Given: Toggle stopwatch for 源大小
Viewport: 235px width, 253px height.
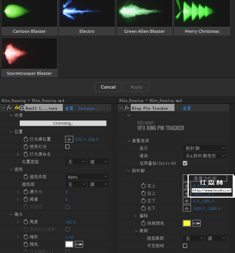Looking at the screenshot, I should (x=26, y=192).
